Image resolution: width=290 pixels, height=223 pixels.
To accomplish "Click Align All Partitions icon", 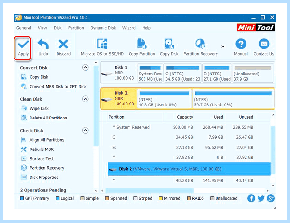I will click(24, 140).
